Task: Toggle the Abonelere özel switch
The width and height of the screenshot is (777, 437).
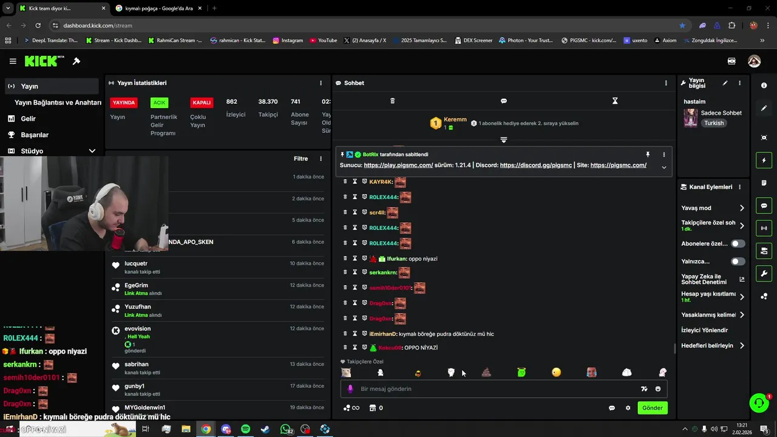Action: click(738, 243)
